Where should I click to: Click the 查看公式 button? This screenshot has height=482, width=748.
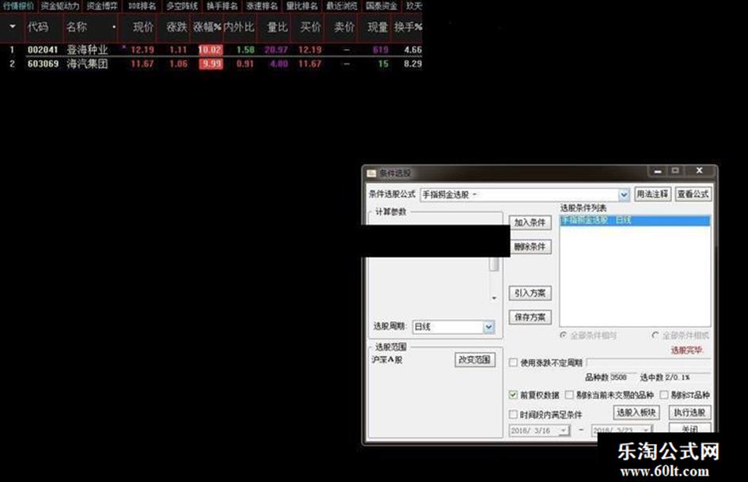(693, 194)
